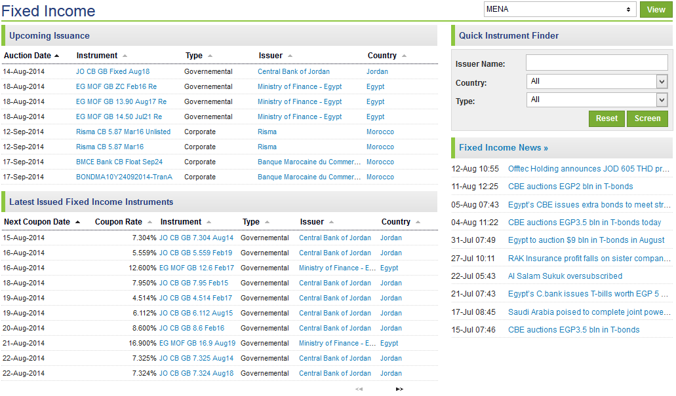Open JO CB GB 7.325 Aug14 instrument
The width and height of the screenshot is (676, 396).
(x=196, y=358)
